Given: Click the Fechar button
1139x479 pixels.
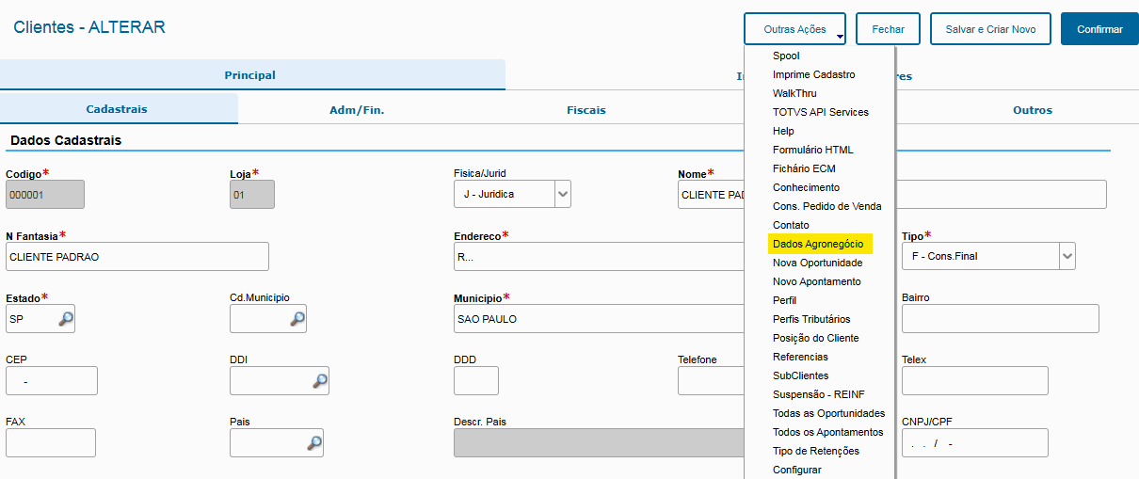Looking at the screenshot, I should coord(888,29).
